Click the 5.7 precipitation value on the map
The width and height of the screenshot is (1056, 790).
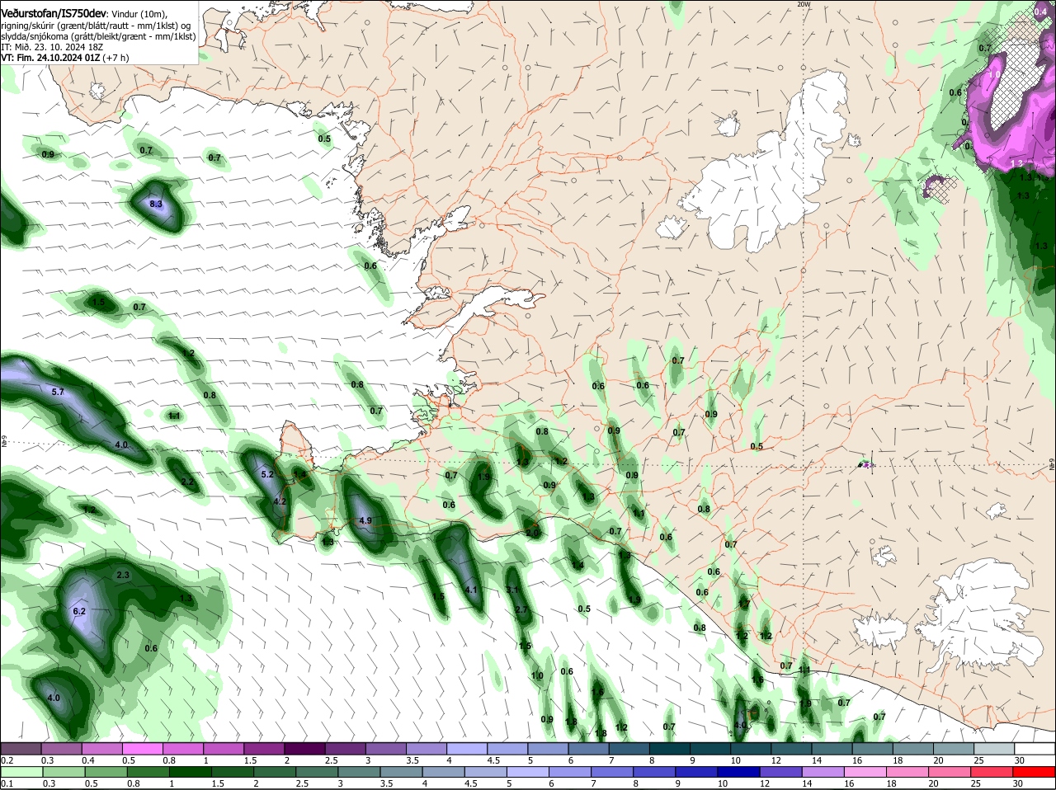click(x=58, y=392)
